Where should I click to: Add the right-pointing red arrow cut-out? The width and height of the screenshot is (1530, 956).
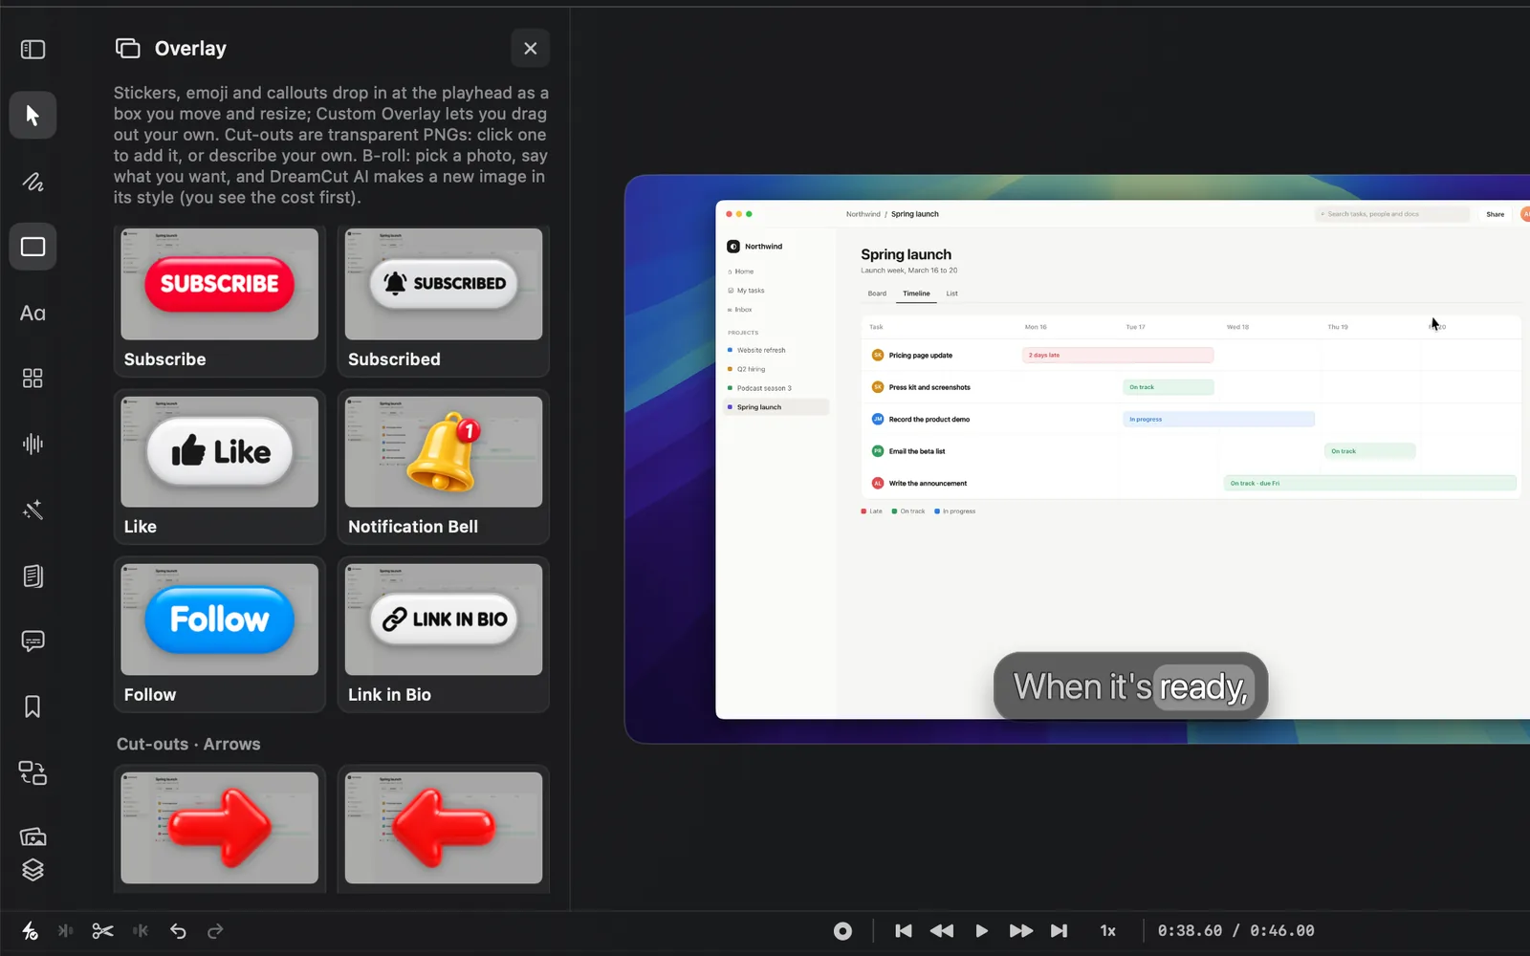(220, 829)
